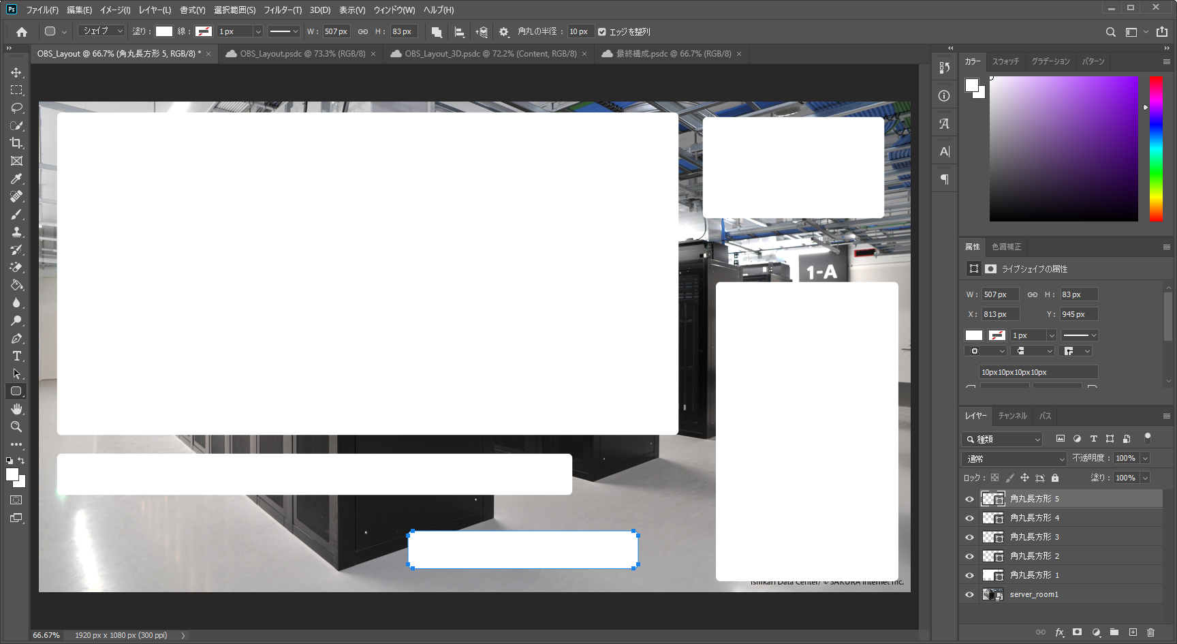Select the Hand tool
This screenshot has height=644, width=1177.
(x=16, y=409)
